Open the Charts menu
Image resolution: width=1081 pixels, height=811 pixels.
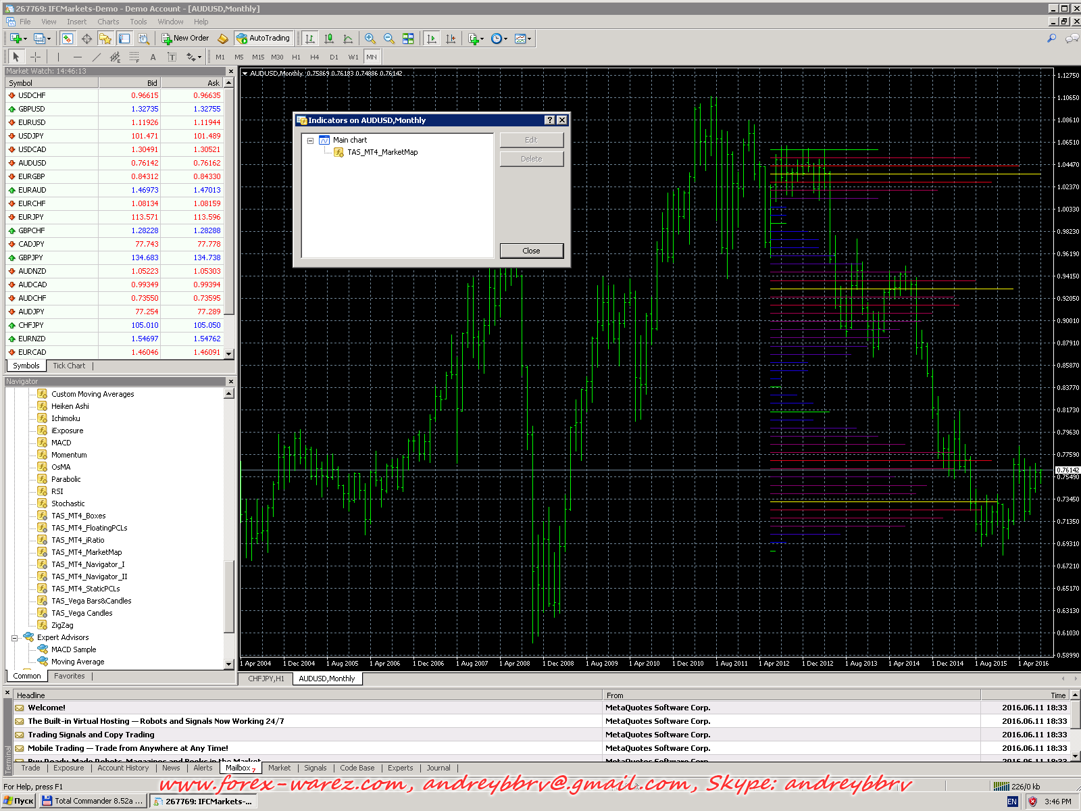click(x=108, y=22)
